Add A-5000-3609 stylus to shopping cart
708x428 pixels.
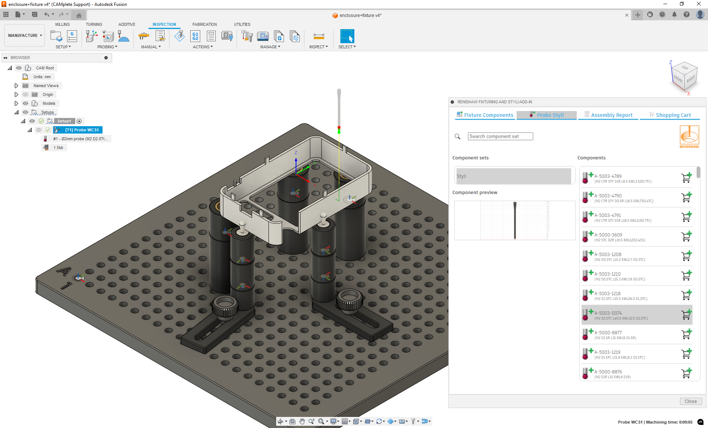click(686, 237)
